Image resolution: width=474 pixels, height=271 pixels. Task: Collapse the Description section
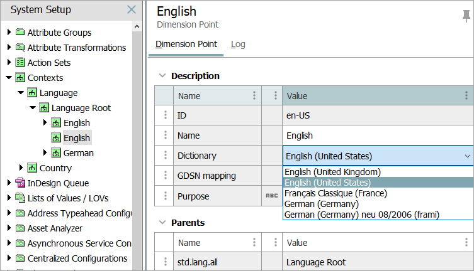162,76
